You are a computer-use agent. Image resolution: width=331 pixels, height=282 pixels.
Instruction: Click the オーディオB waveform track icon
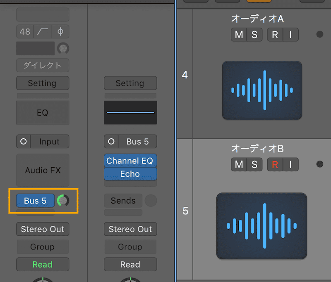262,226
